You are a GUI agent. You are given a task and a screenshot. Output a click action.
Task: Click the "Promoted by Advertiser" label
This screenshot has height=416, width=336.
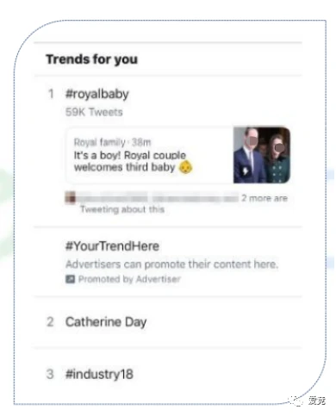[129, 279]
